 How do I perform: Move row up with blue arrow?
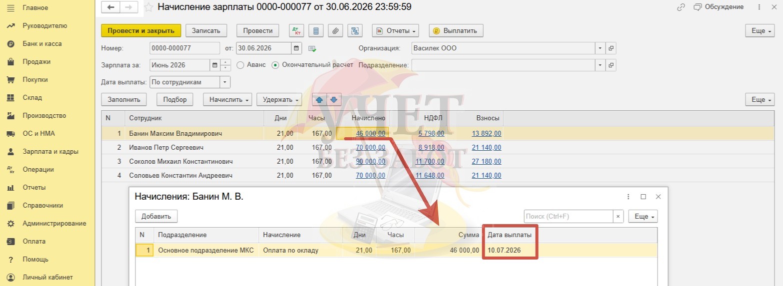coord(319,99)
